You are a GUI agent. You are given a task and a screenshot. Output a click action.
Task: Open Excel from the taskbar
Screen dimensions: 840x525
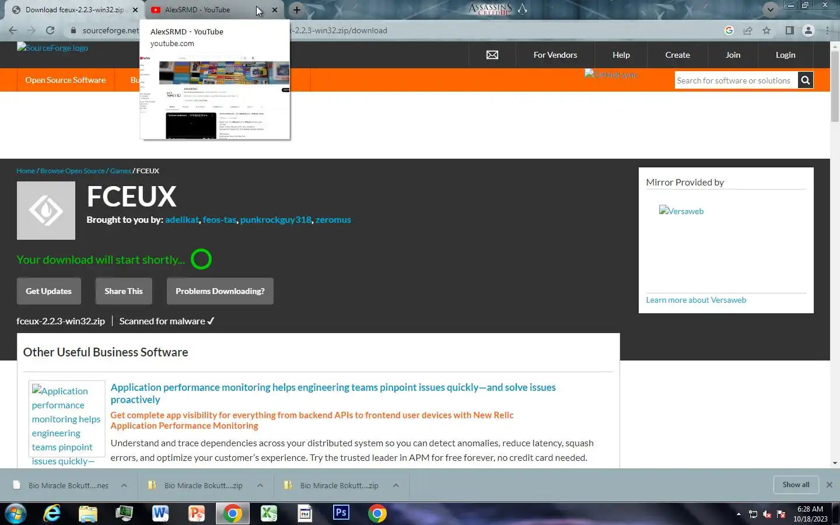pyautogui.click(x=269, y=513)
